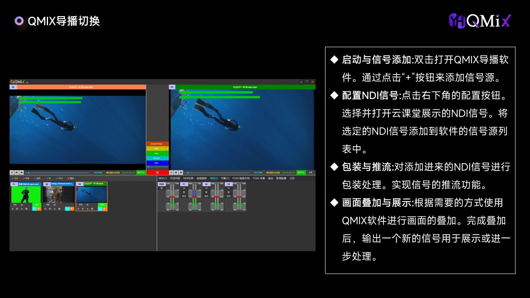Open blue Slide transition dropdown

point(168,163)
